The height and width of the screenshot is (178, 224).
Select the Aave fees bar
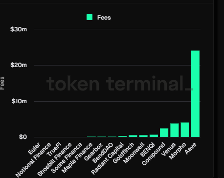195,94
